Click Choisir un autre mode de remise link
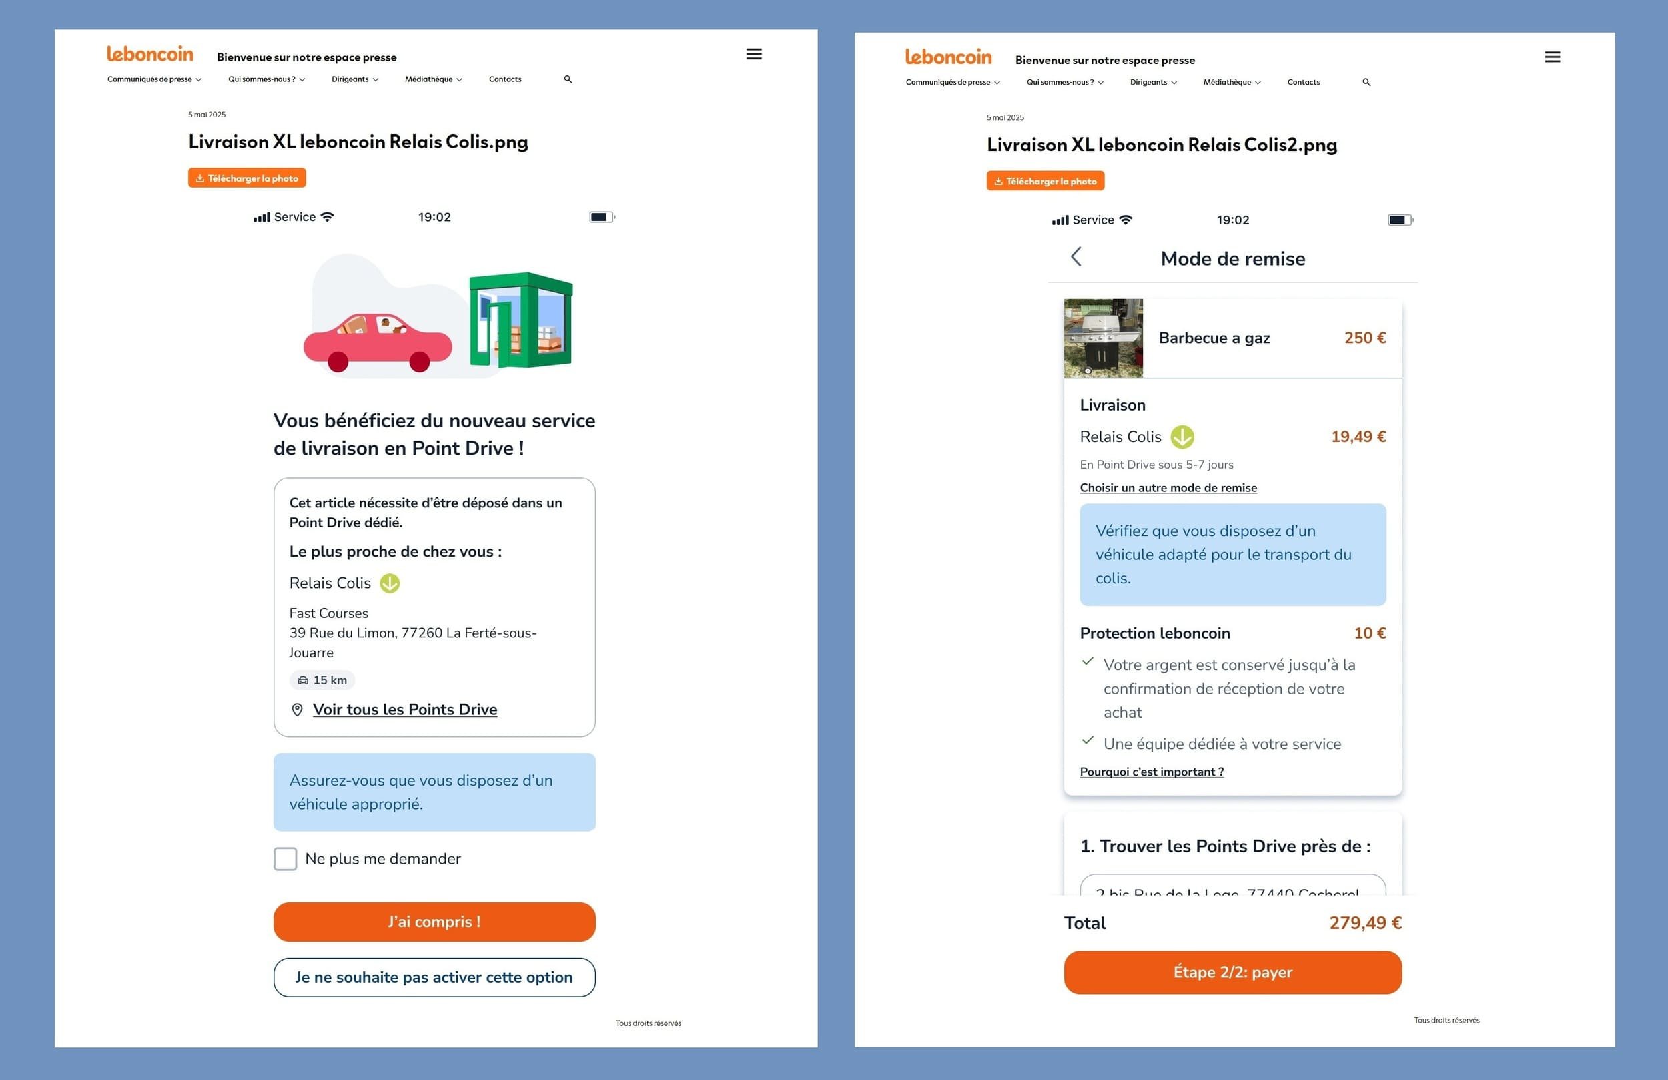 (1168, 488)
